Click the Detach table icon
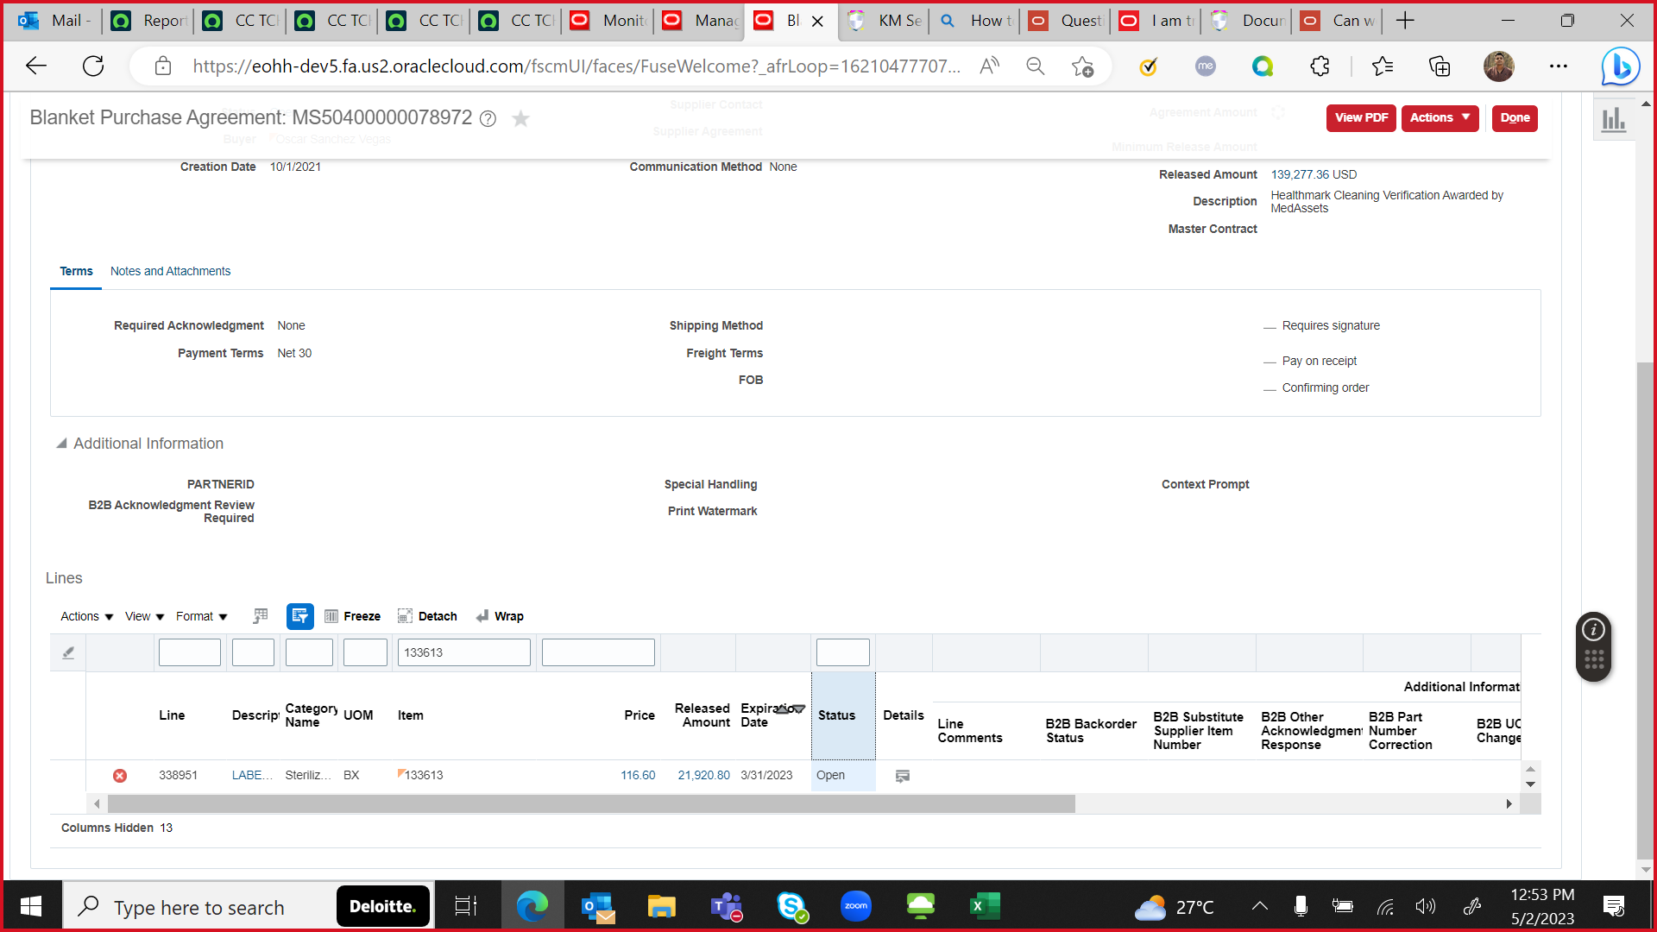1657x932 pixels. tap(406, 616)
